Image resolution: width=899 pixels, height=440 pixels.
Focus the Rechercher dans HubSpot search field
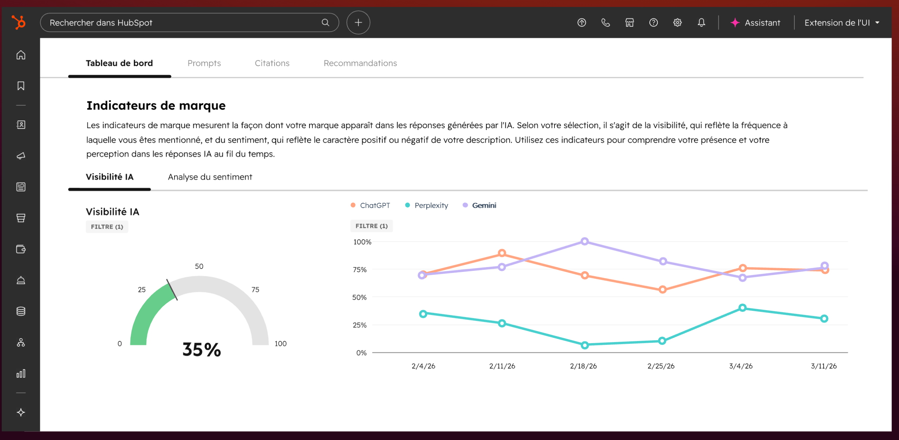[x=190, y=22]
